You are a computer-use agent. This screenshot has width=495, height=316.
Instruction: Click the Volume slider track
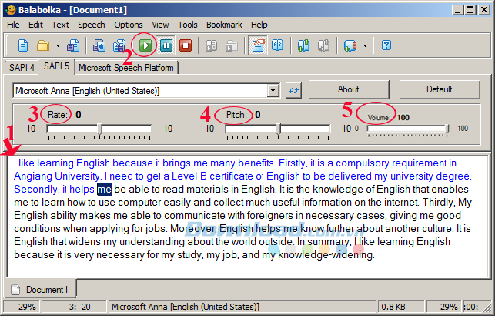point(408,129)
